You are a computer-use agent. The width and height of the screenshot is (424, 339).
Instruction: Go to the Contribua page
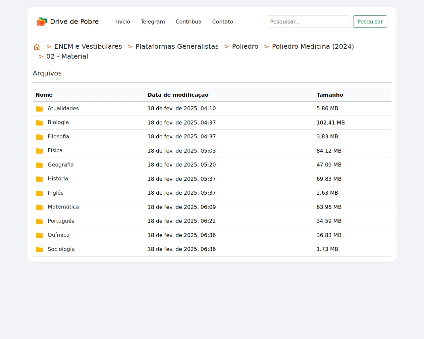pyautogui.click(x=188, y=22)
